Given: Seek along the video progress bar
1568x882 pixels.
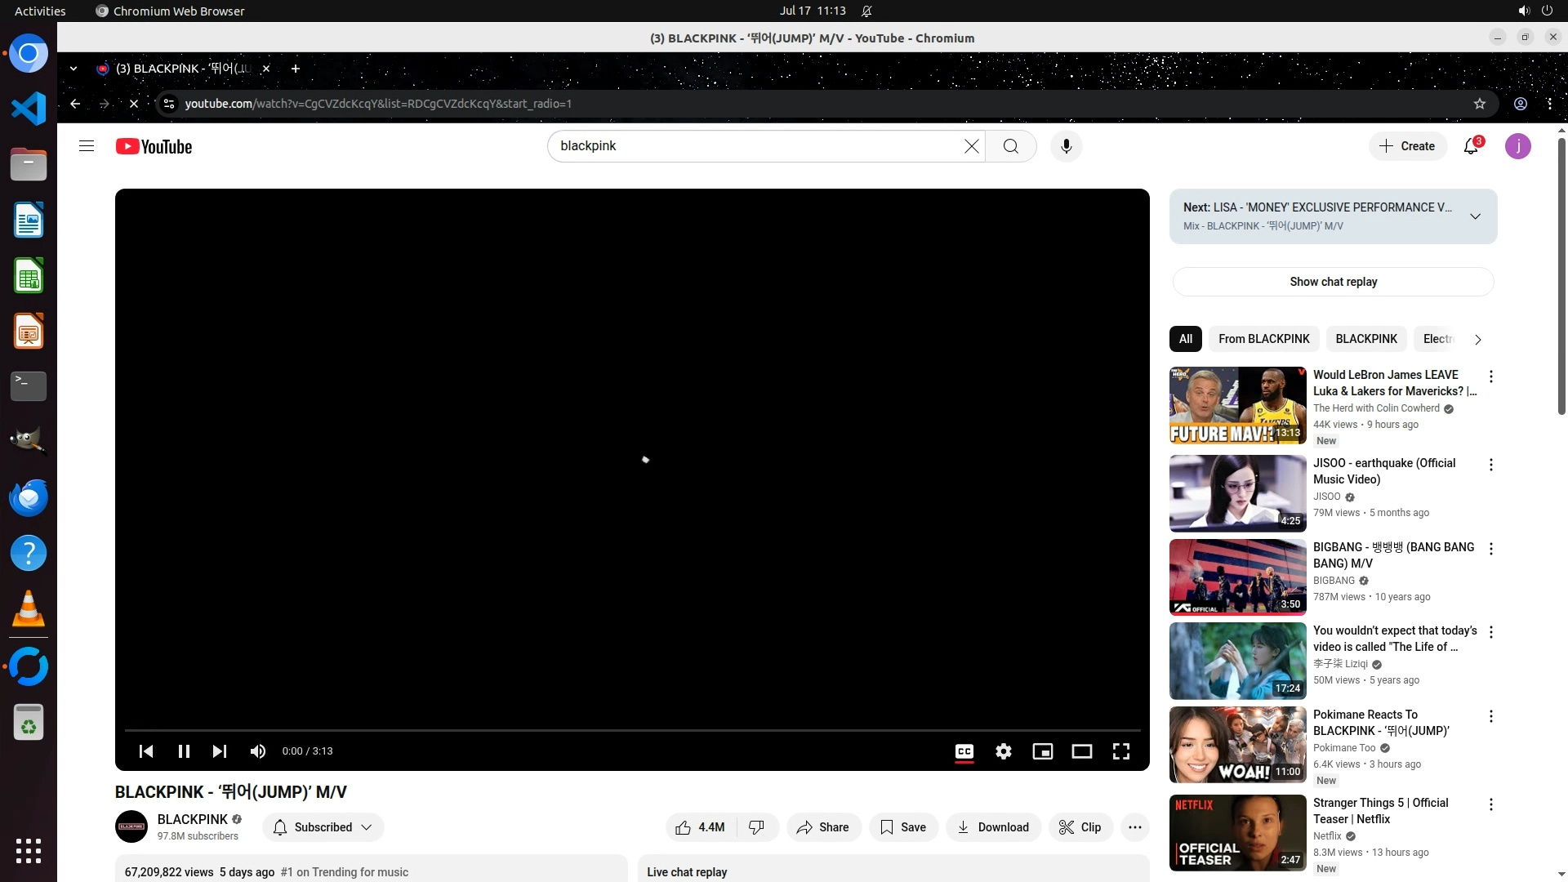Looking at the screenshot, I should tap(632, 730).
